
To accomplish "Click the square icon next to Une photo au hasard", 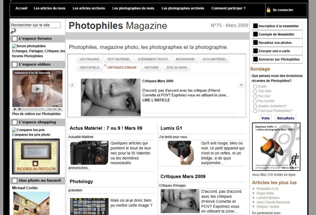I will [15, 180].
